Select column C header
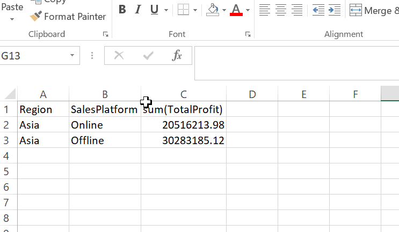399x232 pixels. coord(184,94)
